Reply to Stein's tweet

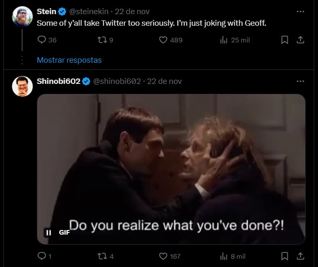point(42,40)
